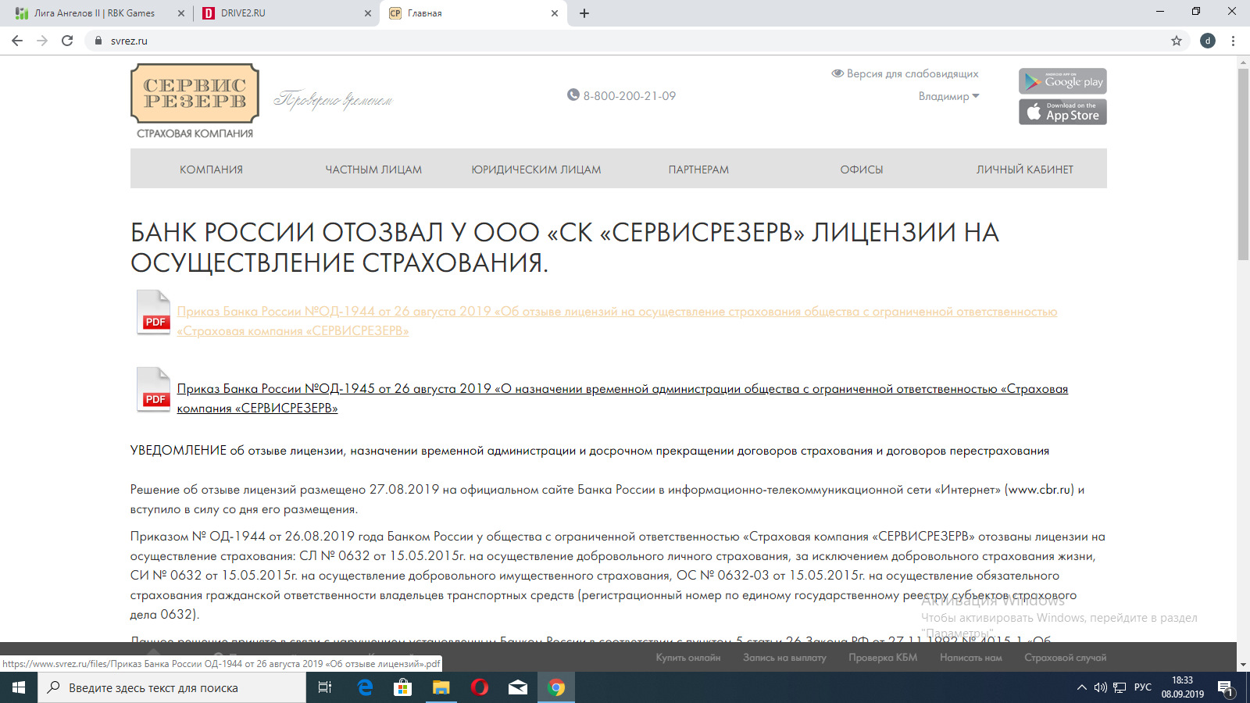Open the Mail app on the taskbar
The image size is (1250, 703).
518,687
